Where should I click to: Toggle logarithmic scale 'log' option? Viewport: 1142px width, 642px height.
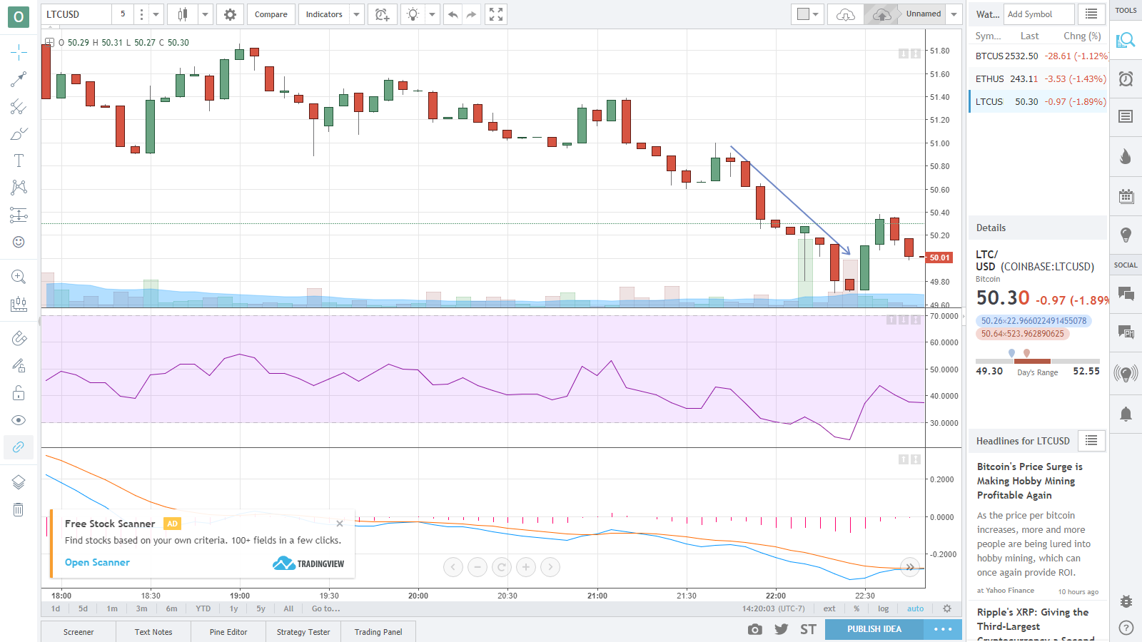[884, 608]
